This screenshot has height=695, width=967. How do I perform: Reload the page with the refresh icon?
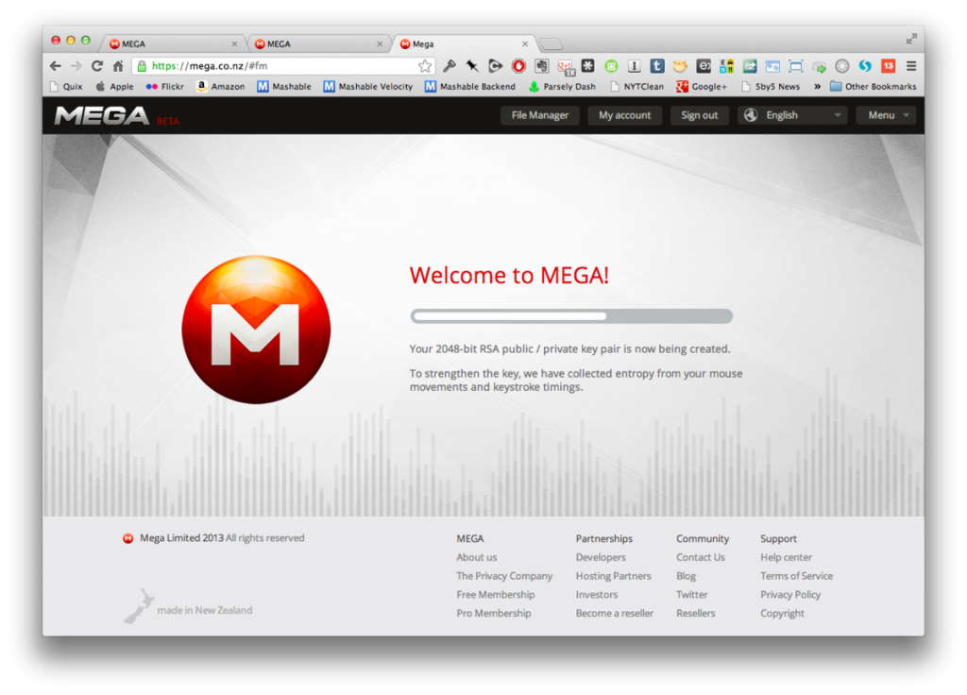pyautogui.click(x=97, y=66)
